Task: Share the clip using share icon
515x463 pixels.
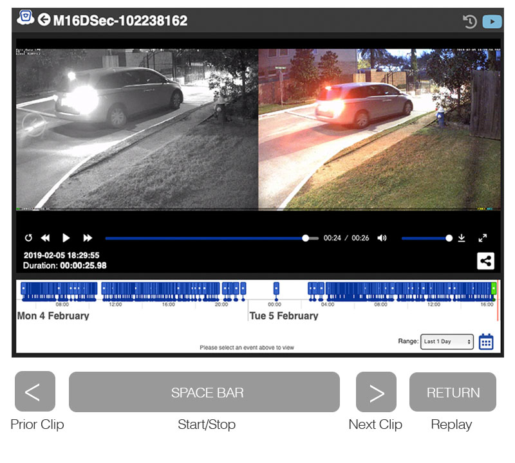Action: tap(485, 260)
